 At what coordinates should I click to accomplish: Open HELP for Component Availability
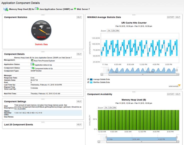[178, 94]
